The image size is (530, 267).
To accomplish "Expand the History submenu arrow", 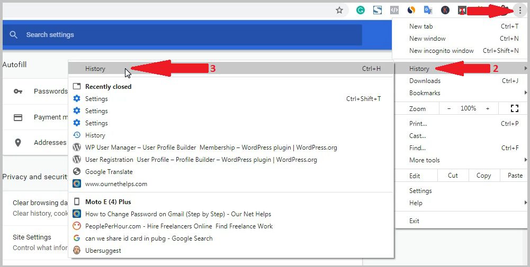I will (526, 69).
